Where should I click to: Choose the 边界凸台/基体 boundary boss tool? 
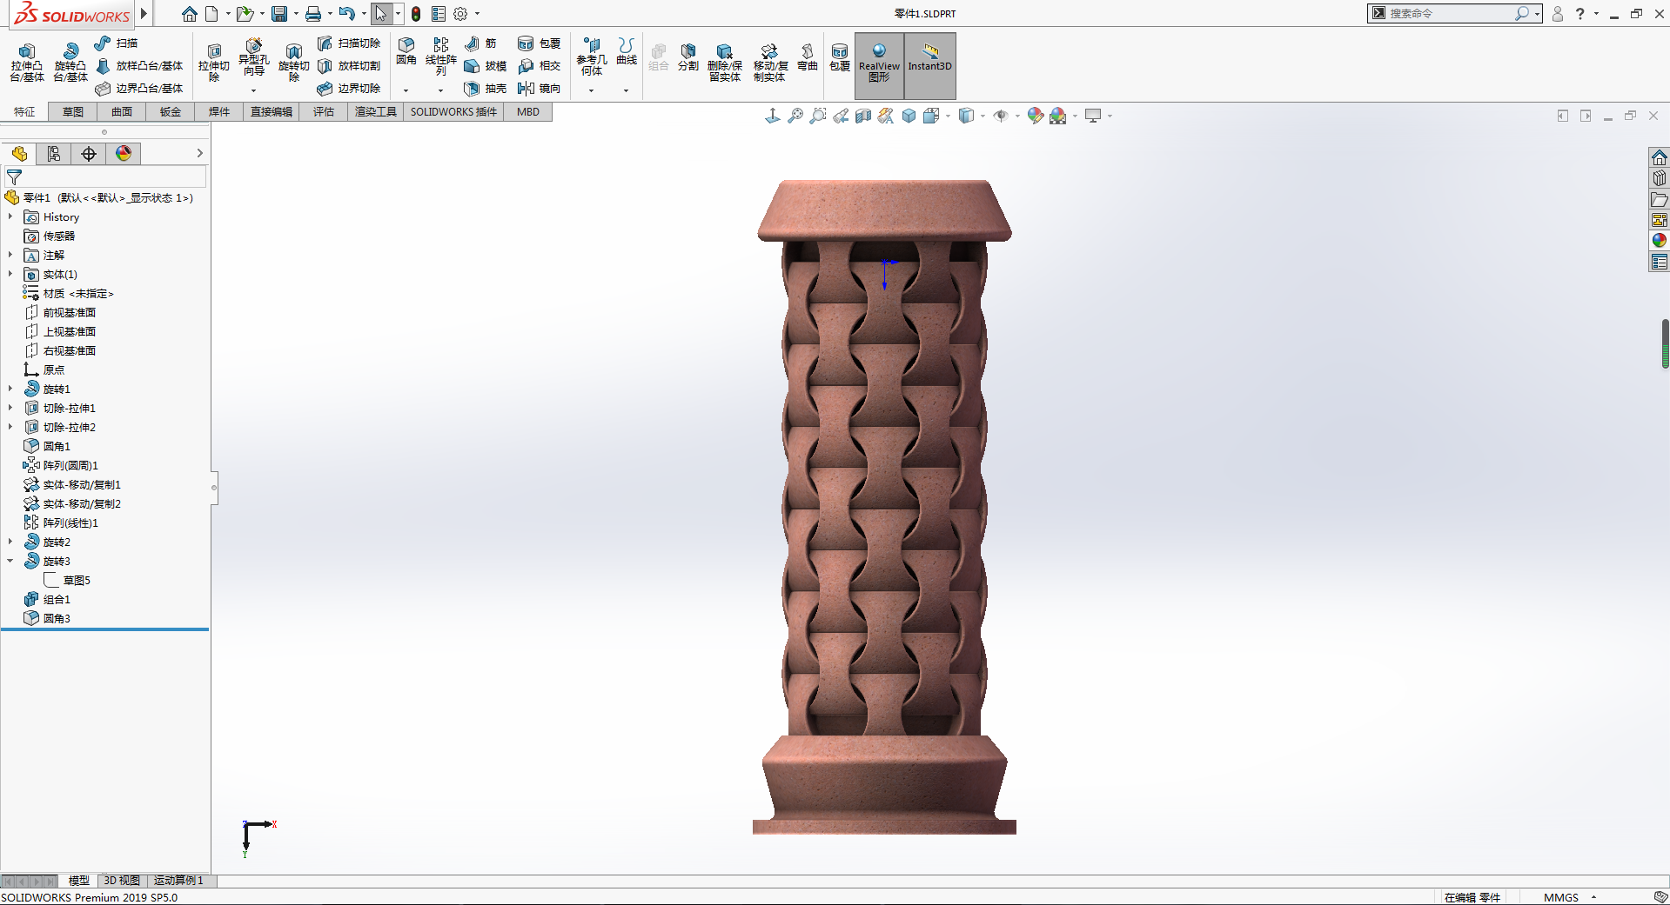139,88
